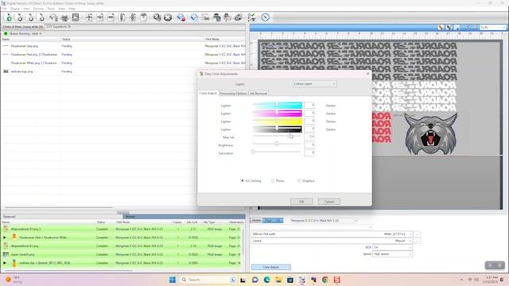509x286 pixels.
Task: Click the round X cancel icon in toolbar
Action: [x=168, y=17]
